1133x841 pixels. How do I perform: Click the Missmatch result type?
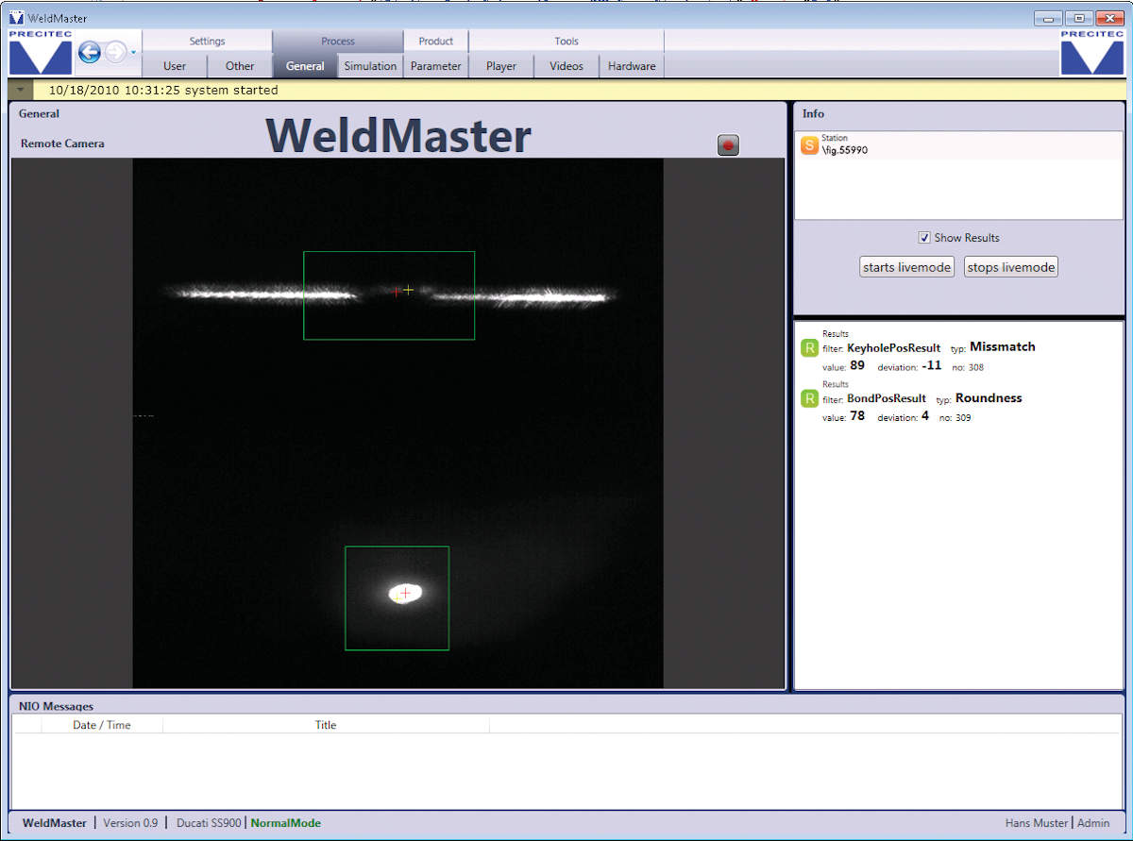1003,346
